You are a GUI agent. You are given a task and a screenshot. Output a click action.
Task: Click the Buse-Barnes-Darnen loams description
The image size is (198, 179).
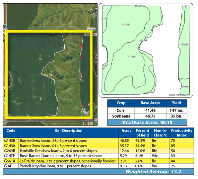point(61,156)
